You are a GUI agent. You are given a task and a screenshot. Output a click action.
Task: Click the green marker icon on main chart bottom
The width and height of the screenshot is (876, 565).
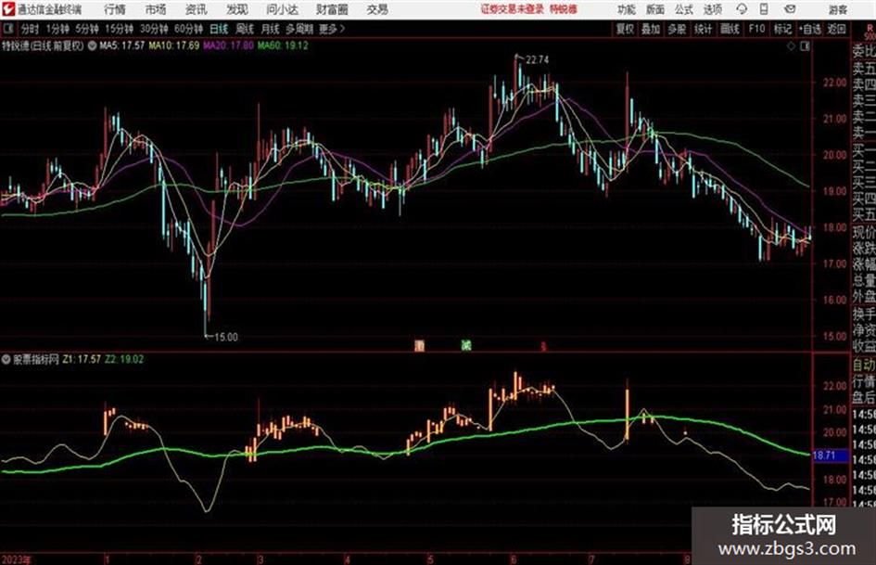(x=466, y=345)
